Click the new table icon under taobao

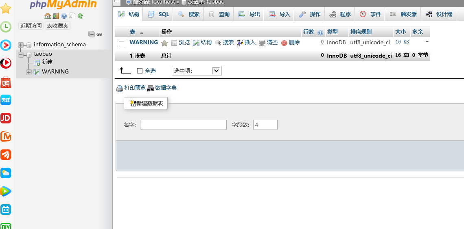(x=37, y=63)
